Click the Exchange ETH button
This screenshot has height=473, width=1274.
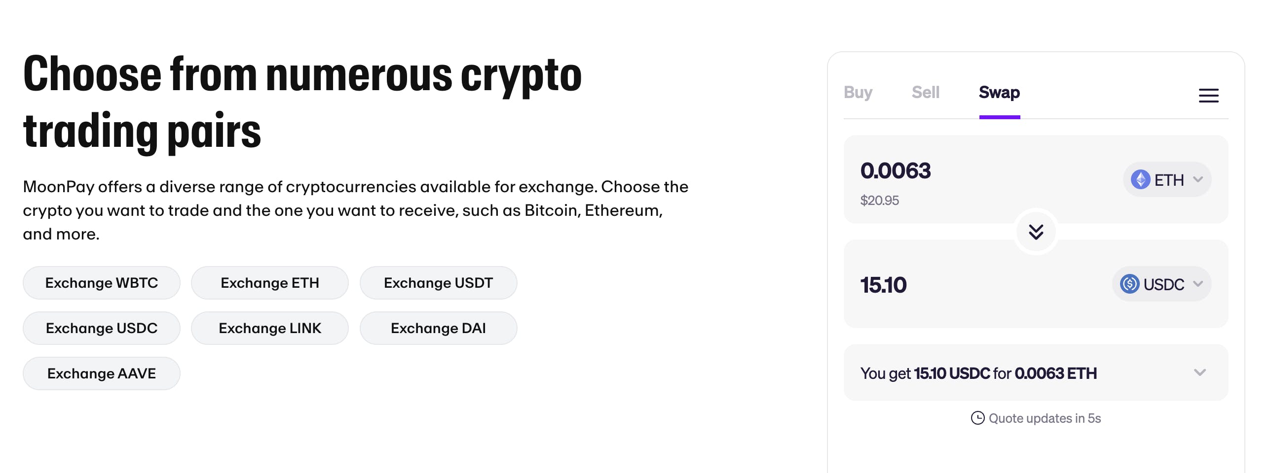click(269, 283)
